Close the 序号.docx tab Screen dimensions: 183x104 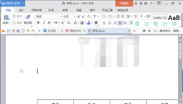tap(129, 31)
